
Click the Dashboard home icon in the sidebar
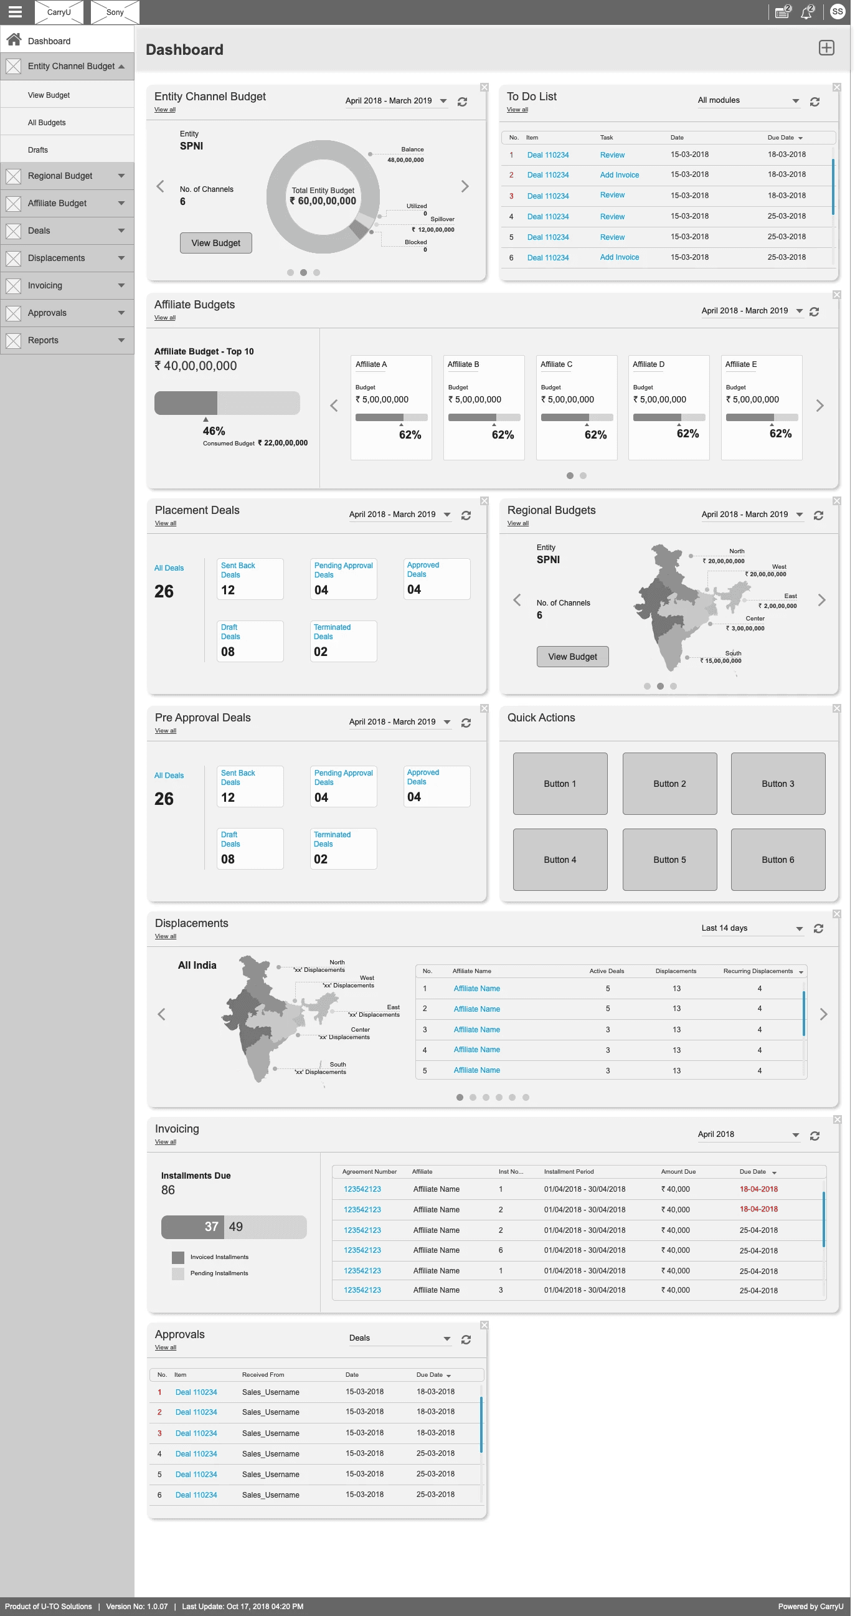pyautogui.click(x=14, y=39)
